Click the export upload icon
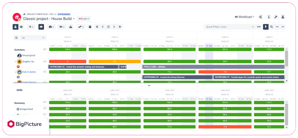This screenshot has width=298, height=138. (x=71, y=27)
